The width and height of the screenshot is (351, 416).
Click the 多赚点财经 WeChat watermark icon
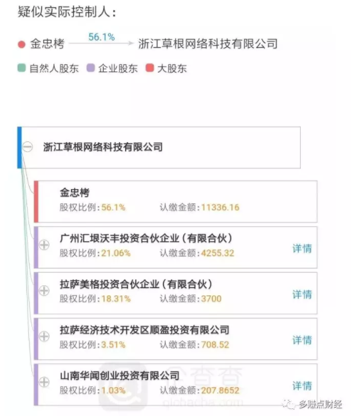pyautogui.click(x=289, y=404)
